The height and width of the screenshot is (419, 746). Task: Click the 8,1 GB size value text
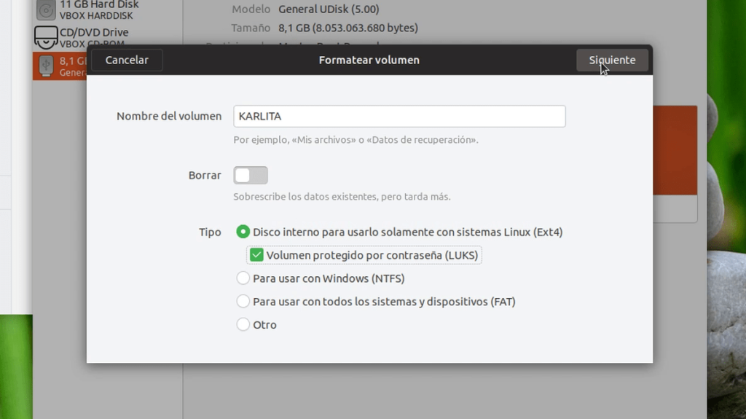(348, 28)
